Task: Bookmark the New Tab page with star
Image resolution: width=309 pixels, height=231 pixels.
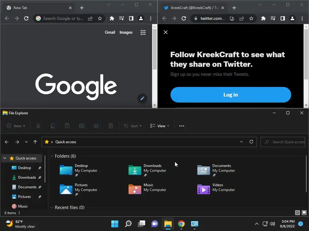Action: click(100, 18)
